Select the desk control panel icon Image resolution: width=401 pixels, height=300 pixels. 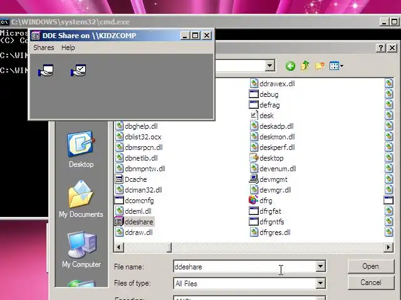click(x=254, y=115)
